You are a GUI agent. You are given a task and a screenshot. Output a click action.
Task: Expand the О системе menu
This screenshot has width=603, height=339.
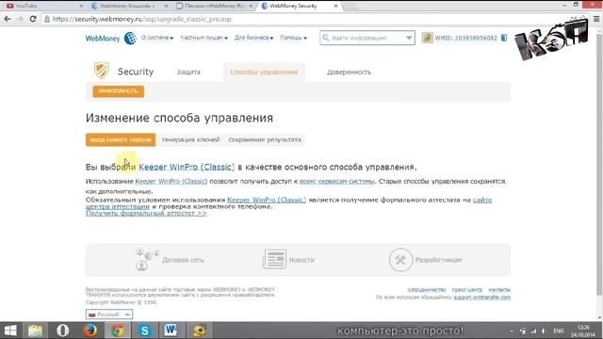point(157,38)
